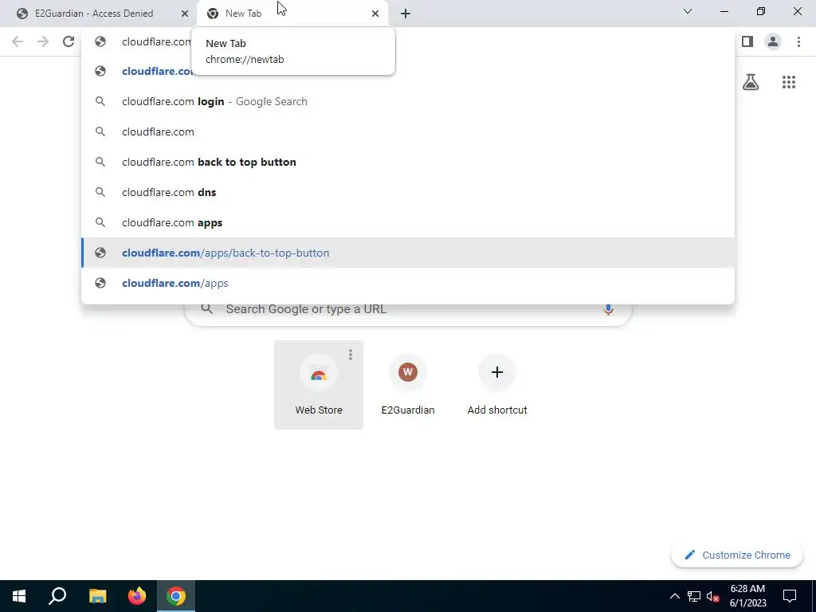Open the Windows notification center

(x=790, y=596)
